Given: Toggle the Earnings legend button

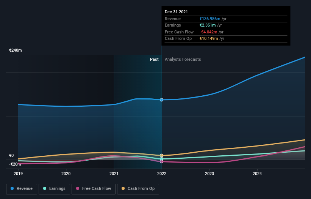Looking at the screenshot, I should [54, 189].
